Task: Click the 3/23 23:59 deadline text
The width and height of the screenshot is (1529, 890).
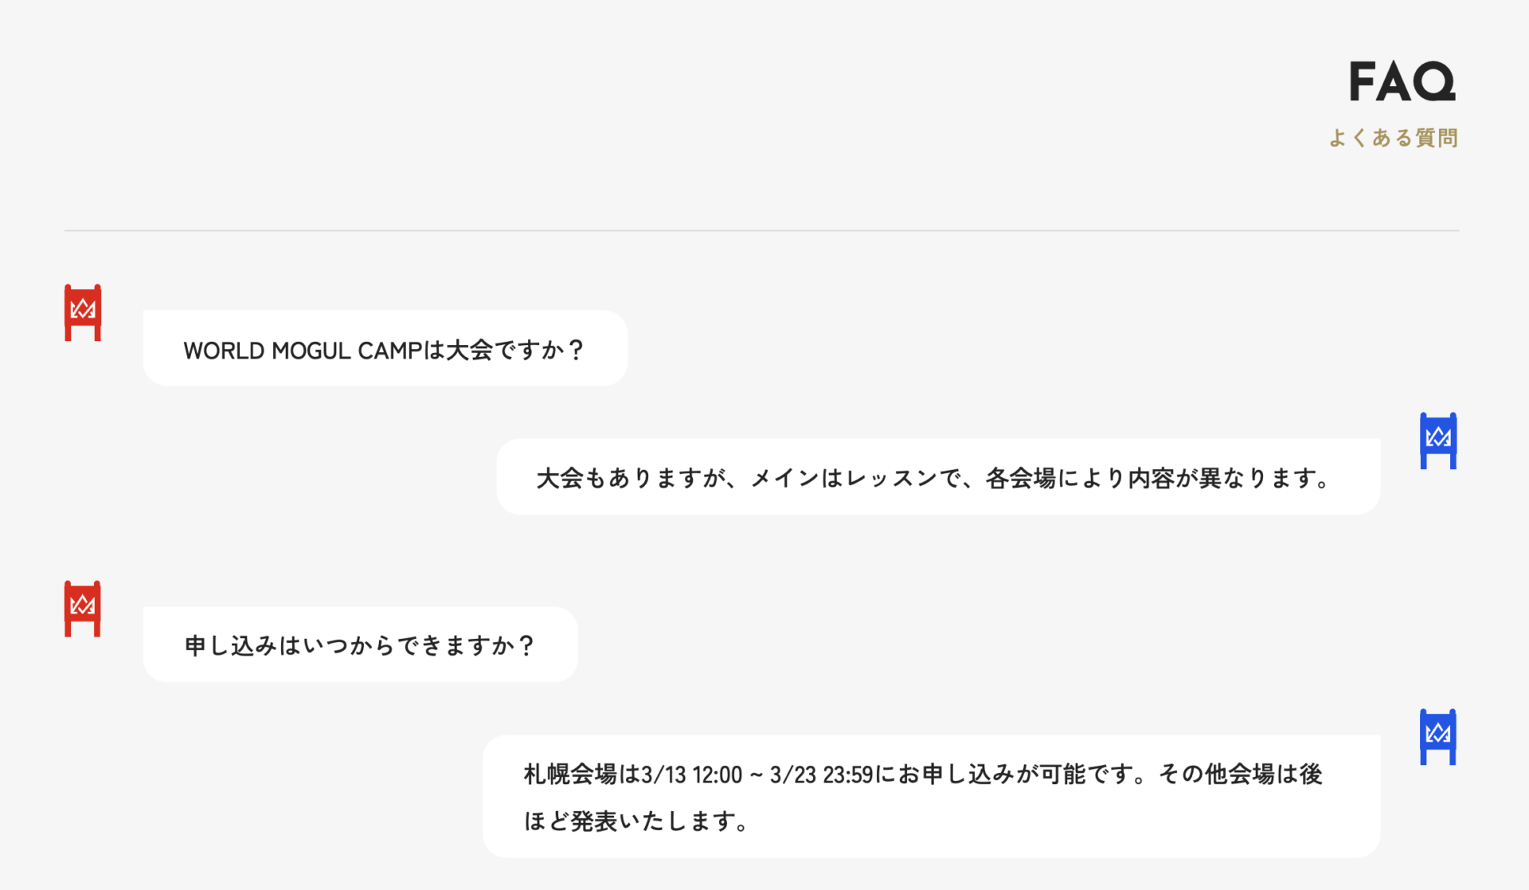Action: pos(821,774)
